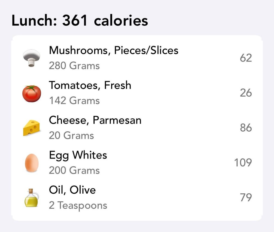Viewport: 274px width, 232px height.
Task: Tap the 280 Grams serving text
Action: tap(74, 66)
